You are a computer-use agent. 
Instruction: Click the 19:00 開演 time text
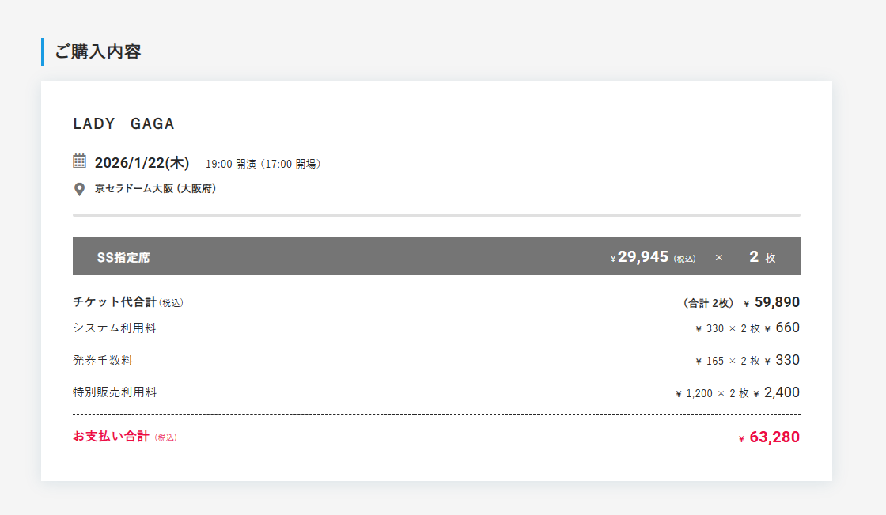click(x=230, y=164)
